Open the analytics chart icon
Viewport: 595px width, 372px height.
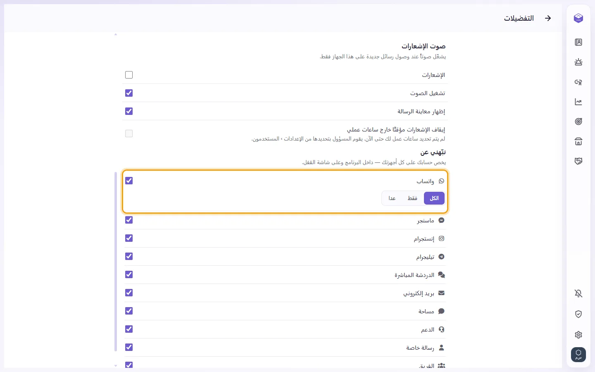tap(578, 102)
